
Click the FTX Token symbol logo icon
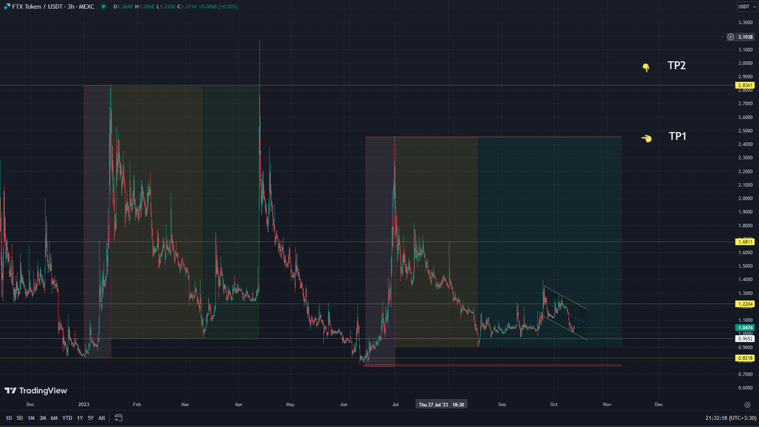pyautogui.click(x=6, y=6)
